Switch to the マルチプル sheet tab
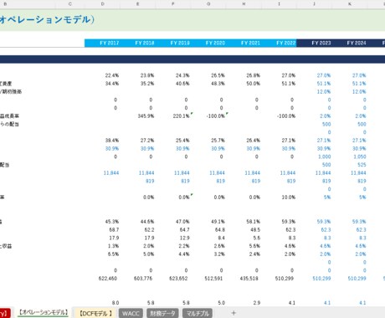Image resolution: width=385 pixels, height=318 pixels. pos(198,313)
